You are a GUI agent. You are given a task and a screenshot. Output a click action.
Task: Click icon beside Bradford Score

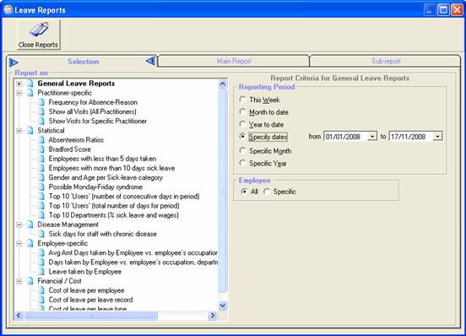41,149
